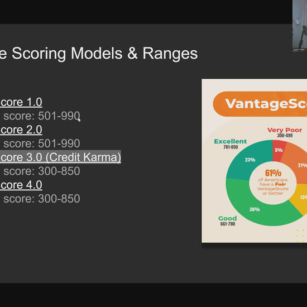Click the "score: 300-850" line under Credit Karma
The image size is (307, 307).
pos(42,171)
